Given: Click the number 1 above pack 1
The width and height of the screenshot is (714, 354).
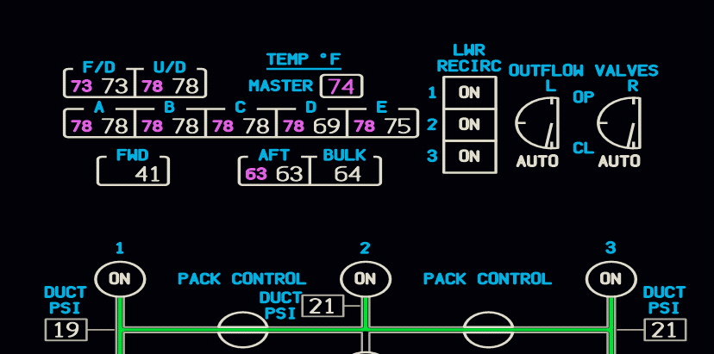Looking at the screenshot, I should click(120, 248).
